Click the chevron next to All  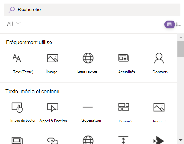pyautogui.click(x=18, y=23)
